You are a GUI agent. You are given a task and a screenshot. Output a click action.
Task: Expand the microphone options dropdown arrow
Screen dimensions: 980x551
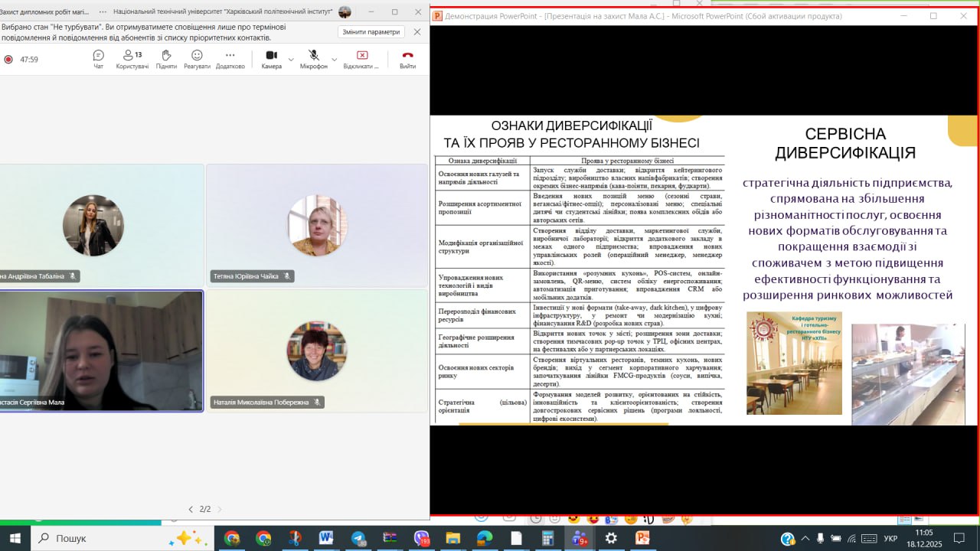(x=334, y=59)
